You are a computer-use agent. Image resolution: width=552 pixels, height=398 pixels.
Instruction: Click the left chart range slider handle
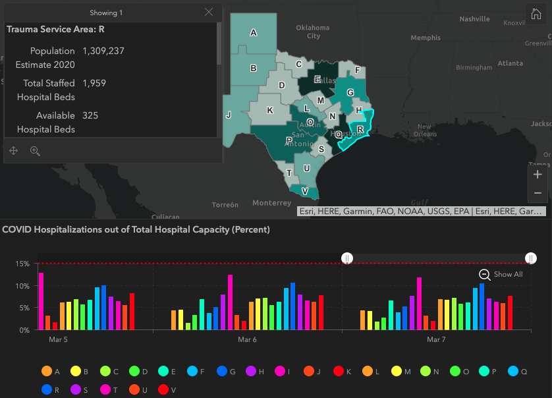coord(347,258)
